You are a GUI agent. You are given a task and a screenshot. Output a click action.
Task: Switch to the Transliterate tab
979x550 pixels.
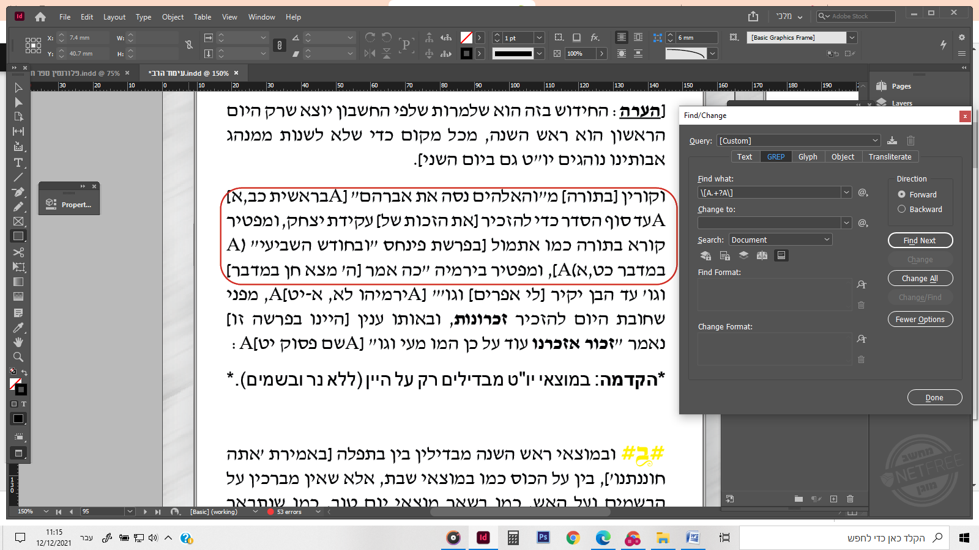890,157
